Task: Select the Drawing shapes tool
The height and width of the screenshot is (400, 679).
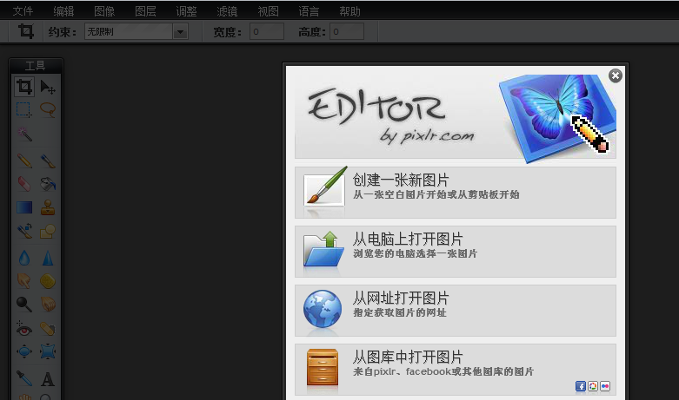Action: (48, 231)
